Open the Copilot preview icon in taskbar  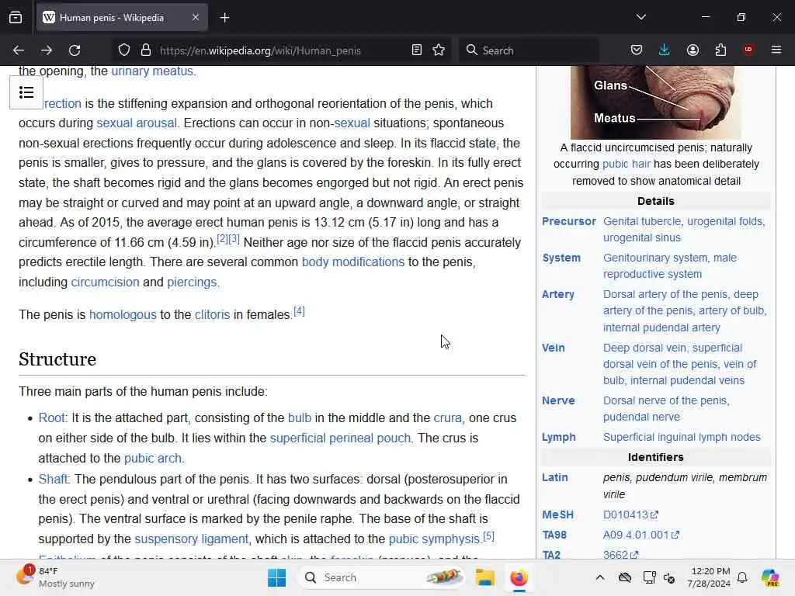click(x=770, y=577)
